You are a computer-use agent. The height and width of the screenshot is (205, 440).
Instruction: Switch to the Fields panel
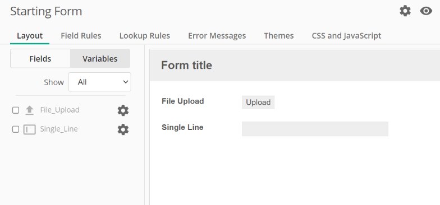click(40, 58)
